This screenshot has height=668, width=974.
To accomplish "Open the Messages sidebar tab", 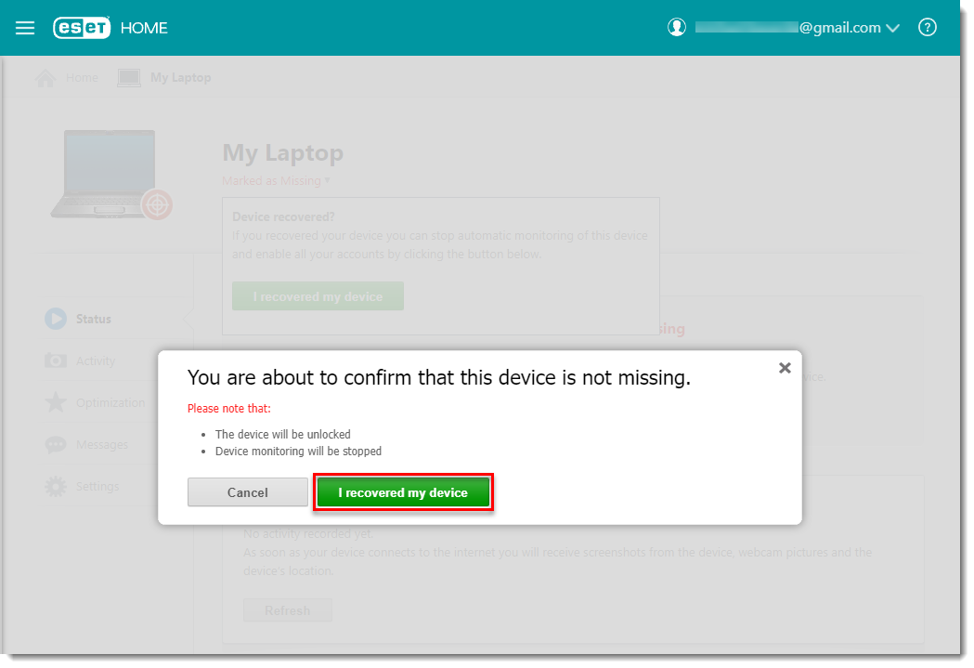I will coord(102,444).
